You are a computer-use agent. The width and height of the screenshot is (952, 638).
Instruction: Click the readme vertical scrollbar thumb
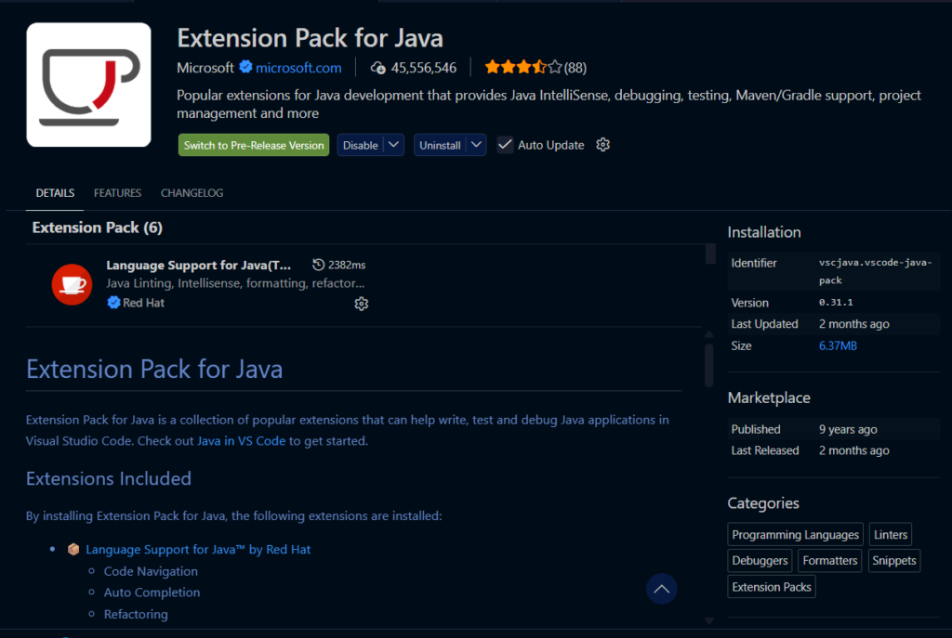[x=708, y=365]
